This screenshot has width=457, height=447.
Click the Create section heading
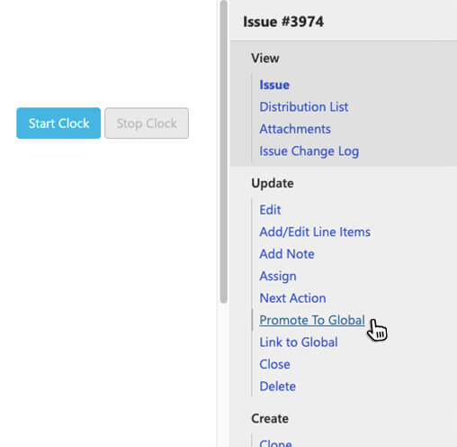click(x=270, y=418)
